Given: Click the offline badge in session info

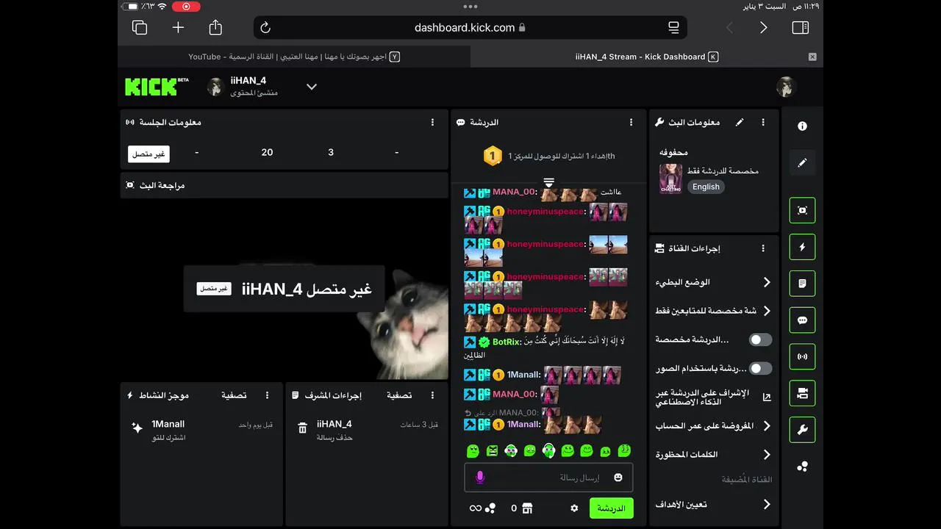Looking at the screenshot, I should 149,154.
